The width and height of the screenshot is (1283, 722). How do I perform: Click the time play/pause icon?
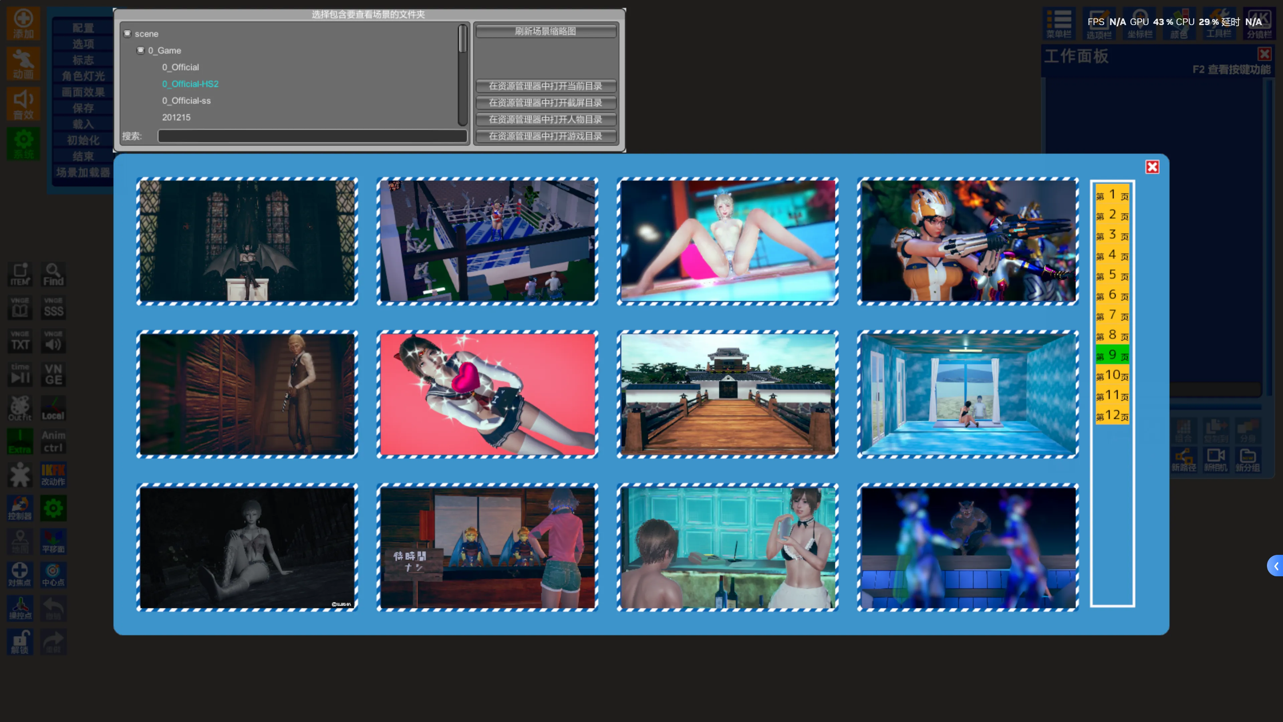[20, 374]
